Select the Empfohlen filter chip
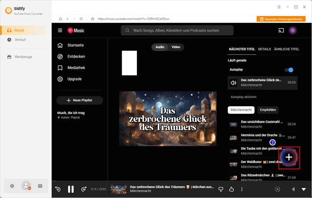312x198 pixels. [x=268, y=110]
